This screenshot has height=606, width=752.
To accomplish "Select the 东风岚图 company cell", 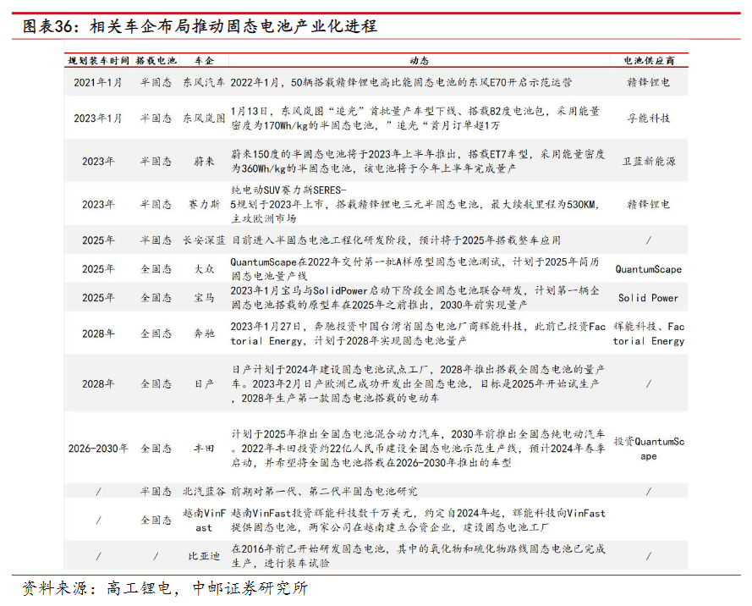I will coord(204,118).
